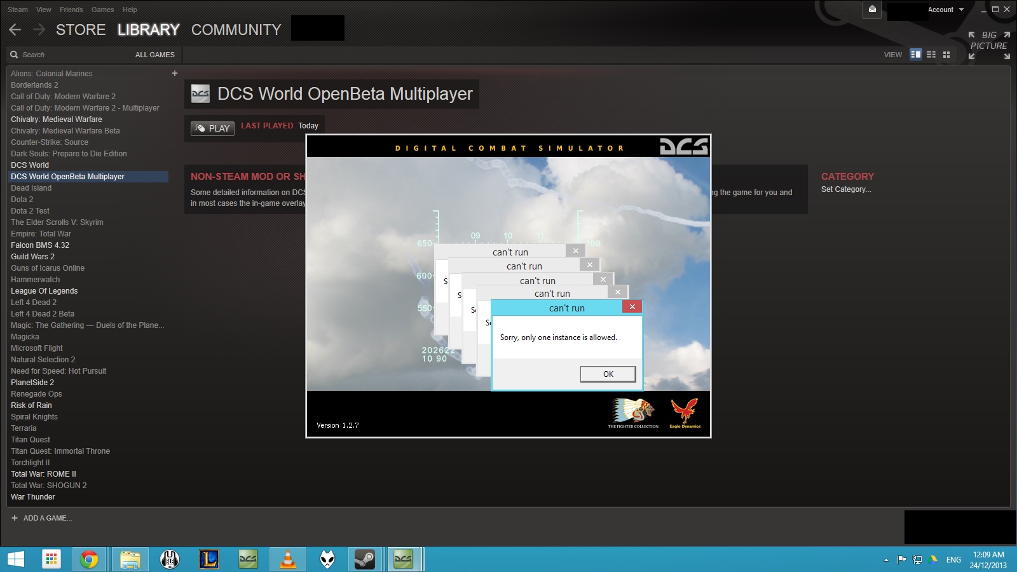The width and height of the screenshot is (1017, 572).
Task: Click the search magnifier icon
Action: pos(14,55)
